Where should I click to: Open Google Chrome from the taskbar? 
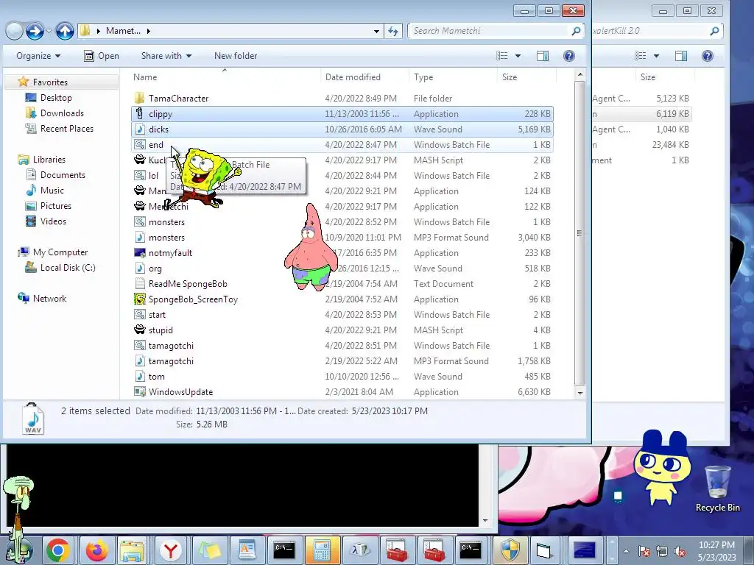pos(58,550)
